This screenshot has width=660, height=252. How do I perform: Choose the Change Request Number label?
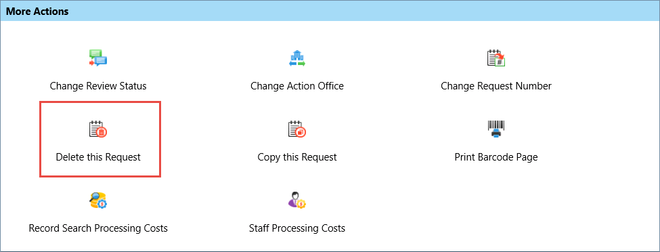pyautogui.click(x=496, y=86)
